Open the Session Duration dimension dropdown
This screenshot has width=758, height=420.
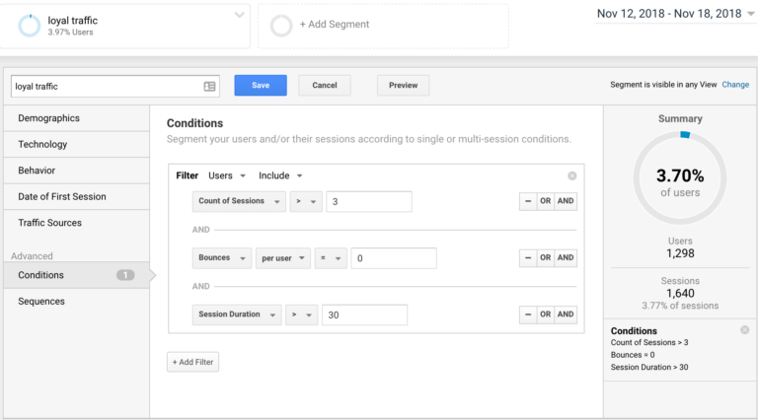237,315
